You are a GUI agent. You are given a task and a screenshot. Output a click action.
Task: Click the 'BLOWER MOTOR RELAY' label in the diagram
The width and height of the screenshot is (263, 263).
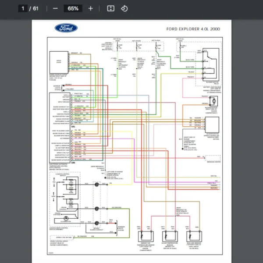pyautogui.click(x=212, y=83)
